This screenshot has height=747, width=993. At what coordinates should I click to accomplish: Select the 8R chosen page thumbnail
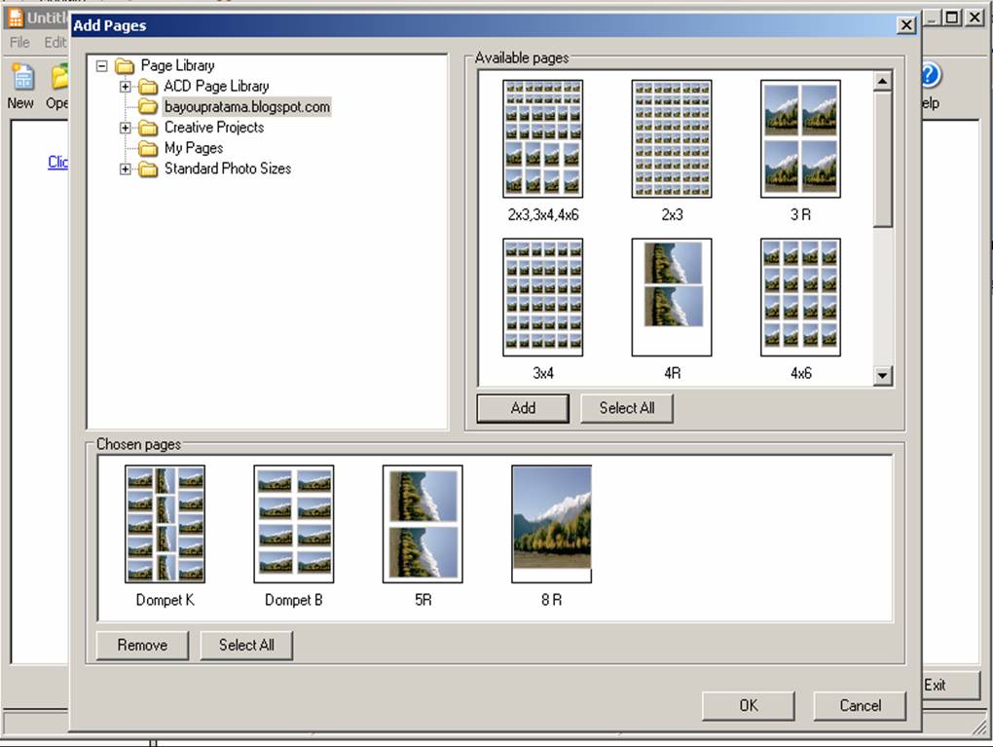(550, 524)
